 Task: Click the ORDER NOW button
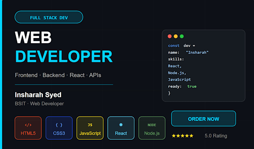[204, 118]
